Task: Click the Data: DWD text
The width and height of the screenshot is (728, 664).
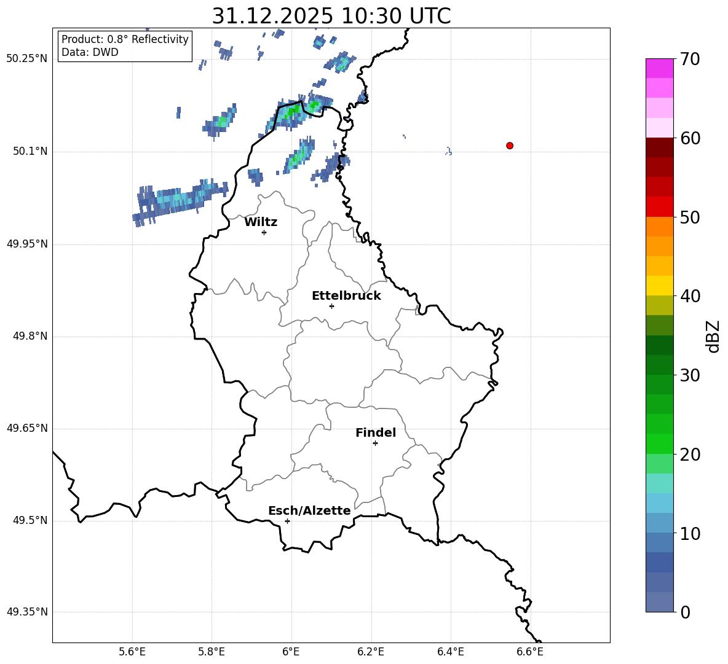Action: [x=90, y=52]
